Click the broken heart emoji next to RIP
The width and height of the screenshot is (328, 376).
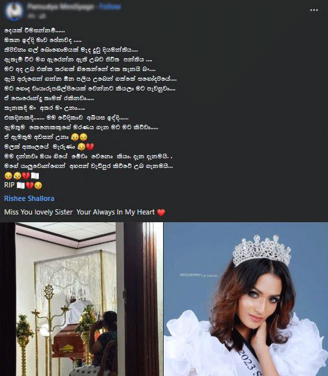(x=30, y=185)
